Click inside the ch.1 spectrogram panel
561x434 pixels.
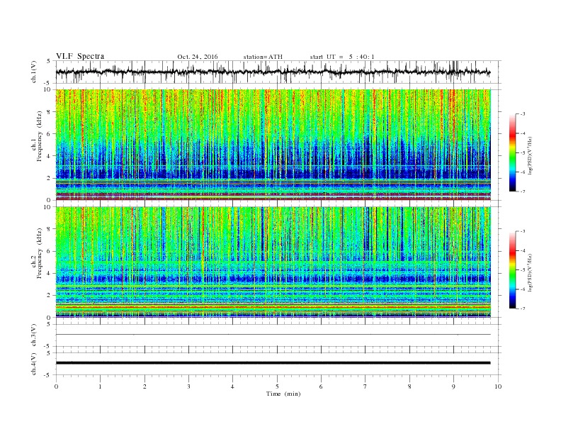click(x=273, y=145)
